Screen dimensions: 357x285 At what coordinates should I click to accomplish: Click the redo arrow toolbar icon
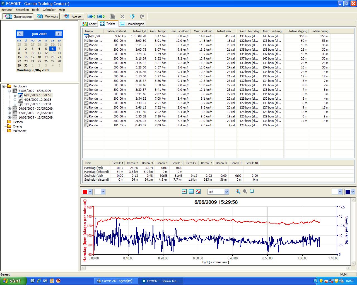click(142, 16)
